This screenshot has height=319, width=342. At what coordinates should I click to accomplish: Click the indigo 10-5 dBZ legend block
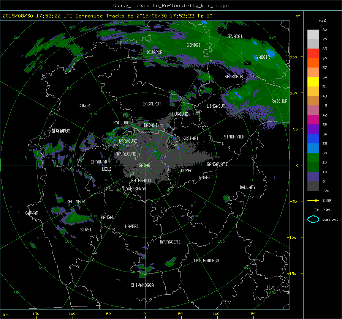click(313, 177)
